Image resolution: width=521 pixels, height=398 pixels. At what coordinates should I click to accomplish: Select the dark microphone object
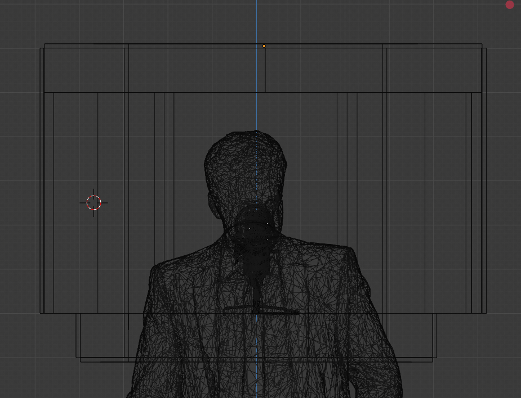(256, 260)
